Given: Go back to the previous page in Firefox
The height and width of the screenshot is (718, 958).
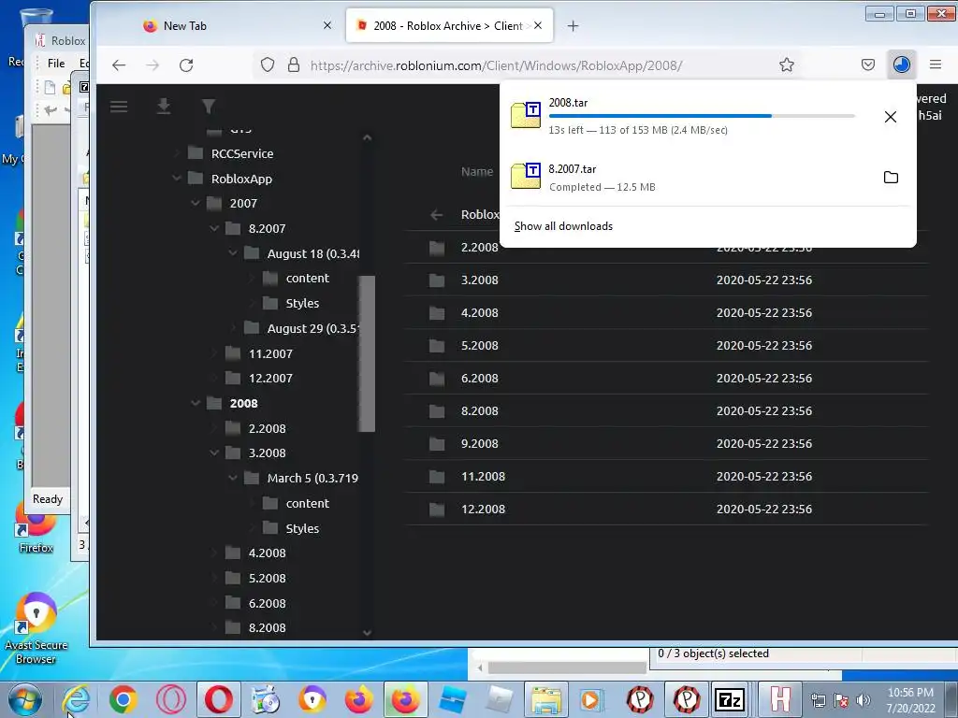Looking at the screenshot, I should click(x=119, y=65).
